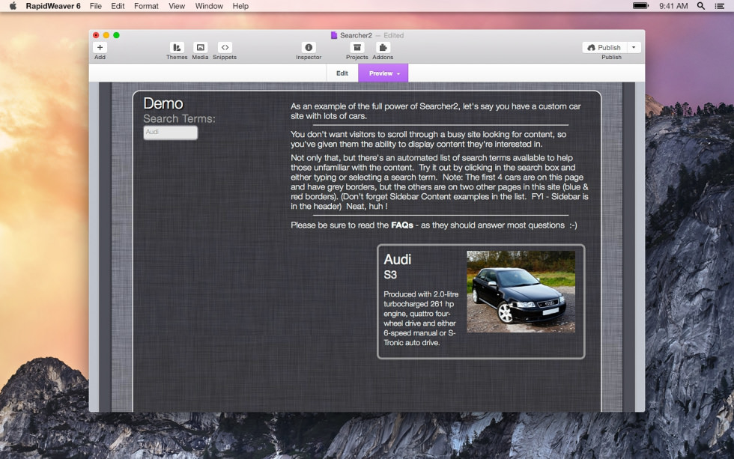
Task: Open the Addons manager
Action: tap(383, 47)
